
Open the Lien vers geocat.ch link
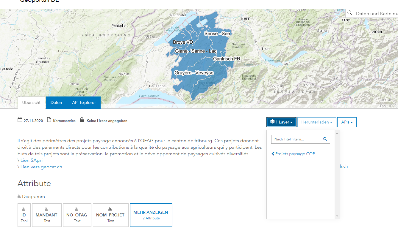(41, 167)
